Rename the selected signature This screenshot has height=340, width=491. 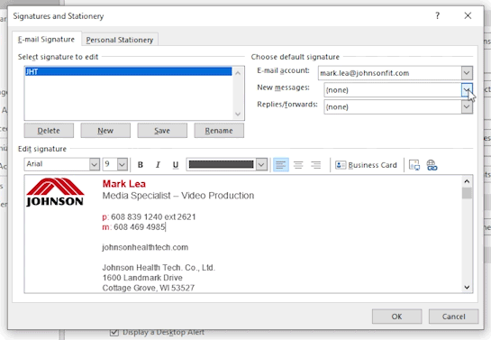pos(219,131)
